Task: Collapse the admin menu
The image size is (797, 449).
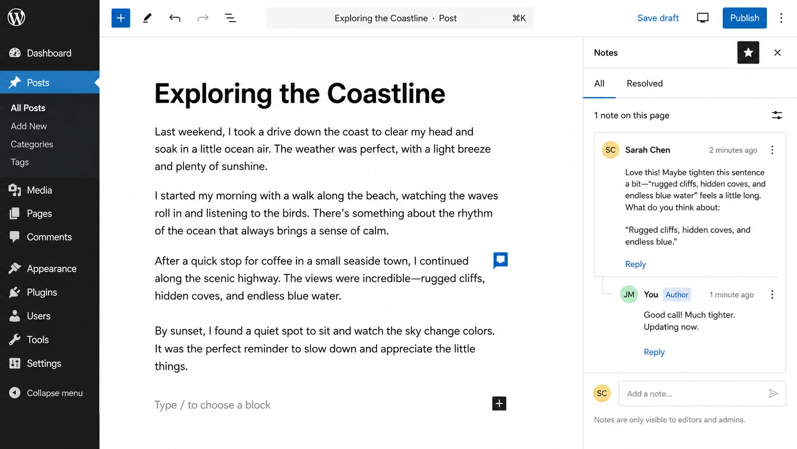Action: point(46,393)
